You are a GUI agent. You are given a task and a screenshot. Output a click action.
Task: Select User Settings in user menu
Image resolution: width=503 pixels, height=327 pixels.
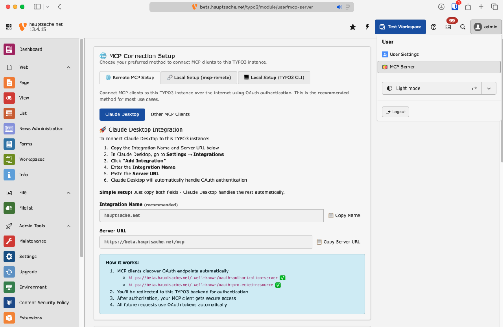coord(404,54)
